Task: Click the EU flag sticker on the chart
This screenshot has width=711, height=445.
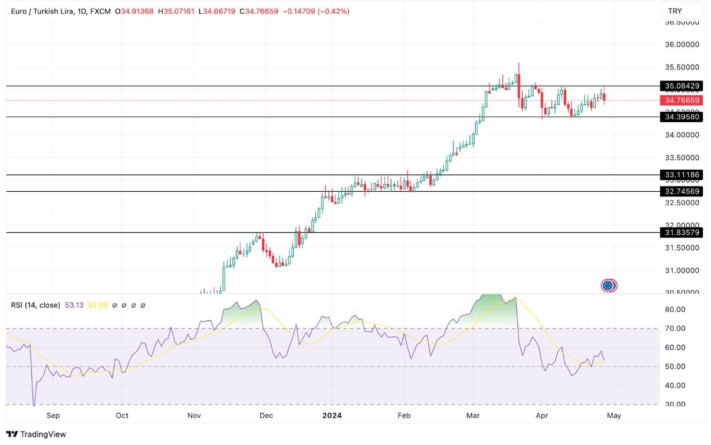Action: click(x=608, y=286)
